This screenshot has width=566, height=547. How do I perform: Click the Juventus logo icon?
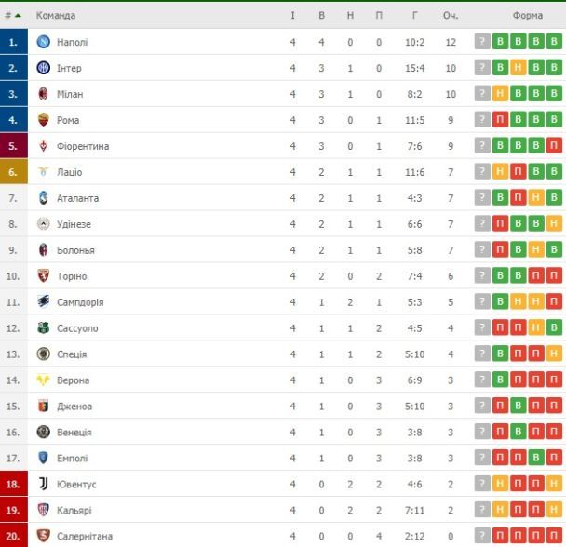pyautogui.click(x=43, y=484)
